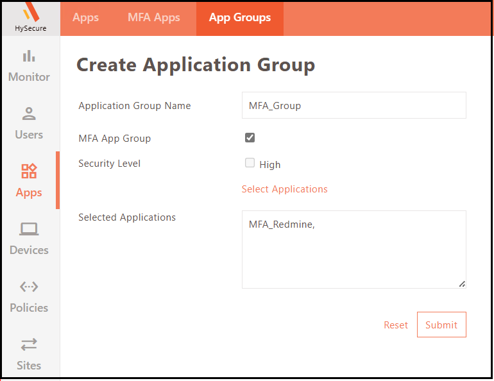The height and width of the screenshot is (381, 494).
Task: Click the text area resize handle
Action: click(x=462, y=284)
